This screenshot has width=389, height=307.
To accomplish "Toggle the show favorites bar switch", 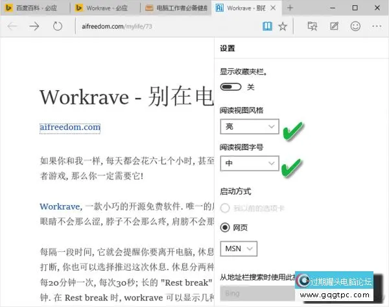I will coord(231,86).
